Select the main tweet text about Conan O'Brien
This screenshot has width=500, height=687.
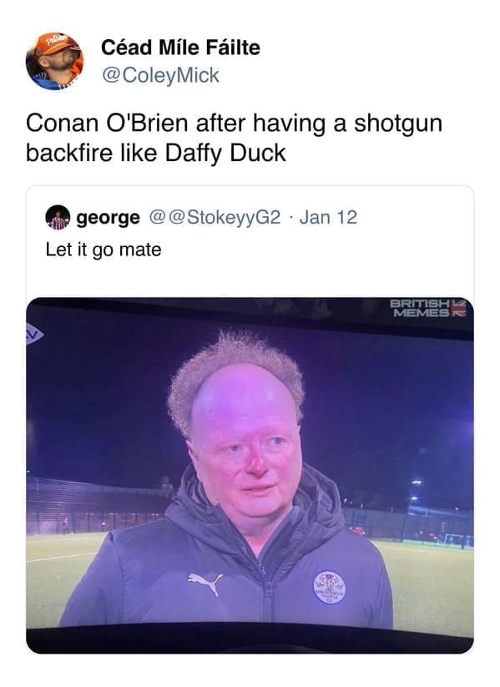[234, 138]
